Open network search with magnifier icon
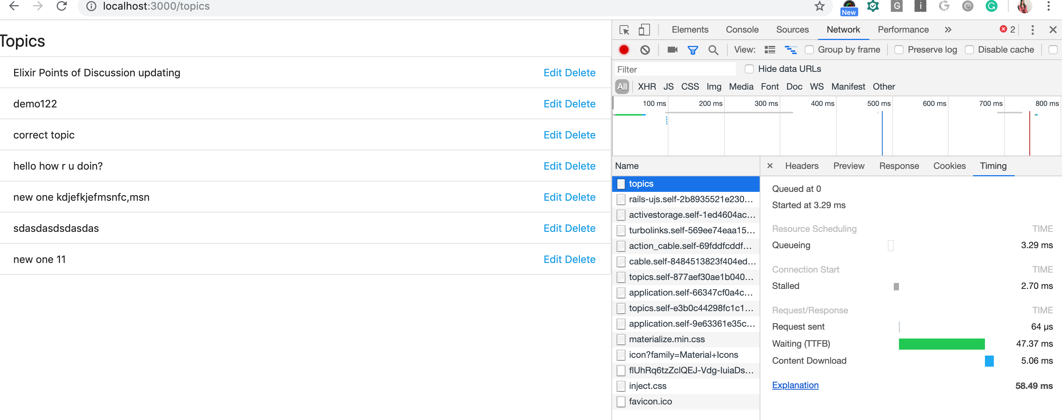The height and width of the screenshot is (420, 1062). pos(713,50)
